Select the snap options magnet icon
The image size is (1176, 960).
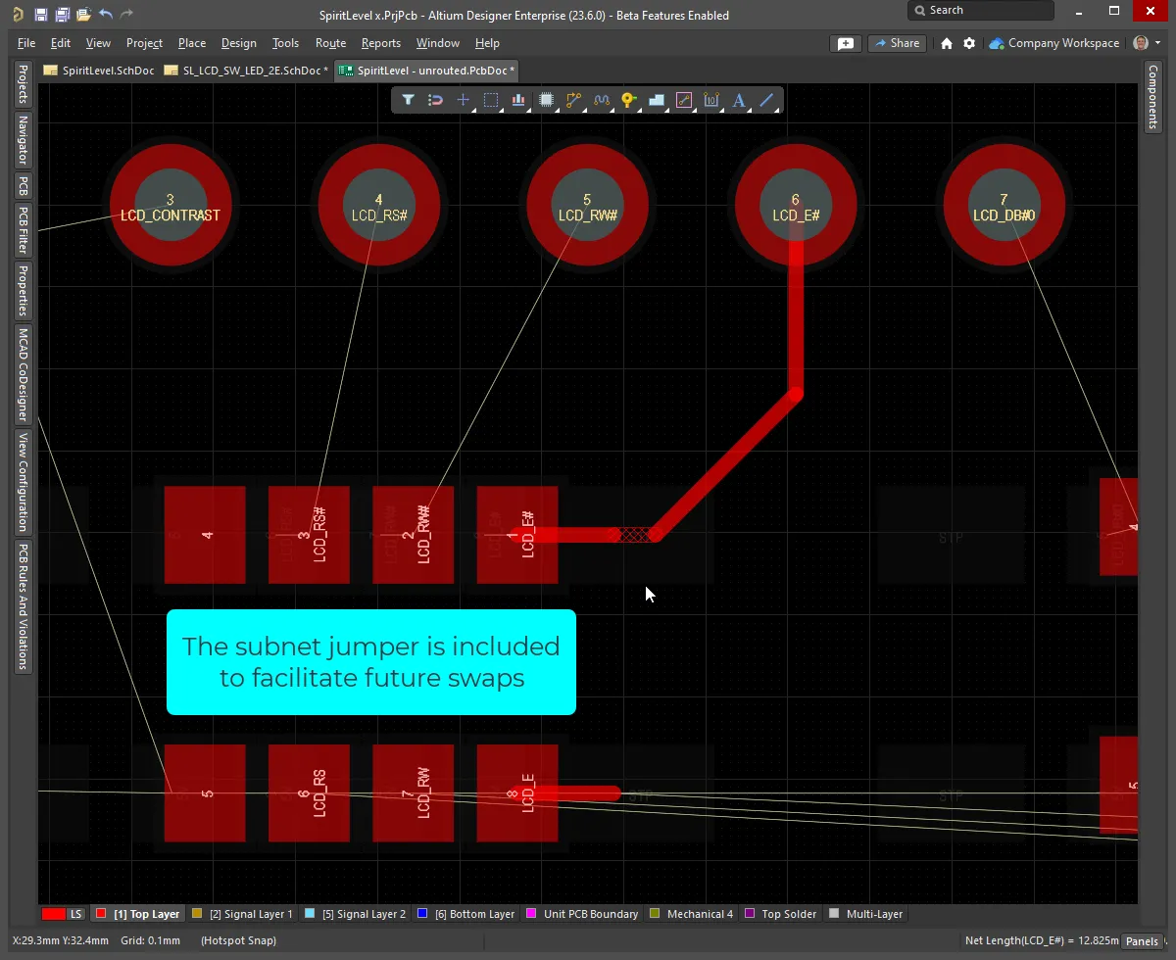tap(436, 100)
